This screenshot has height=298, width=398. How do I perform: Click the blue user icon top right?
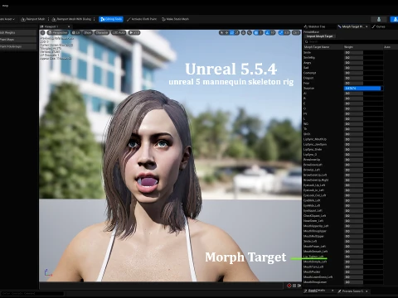tap(395, 19)
